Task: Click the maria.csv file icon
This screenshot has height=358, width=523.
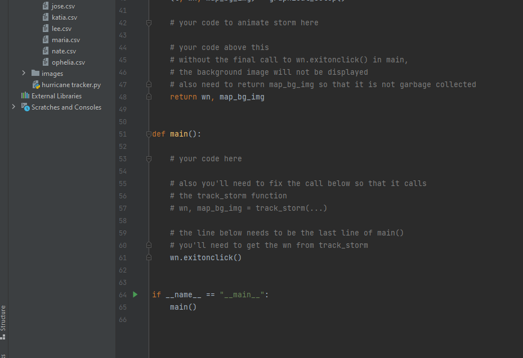Action: [46, 40]
